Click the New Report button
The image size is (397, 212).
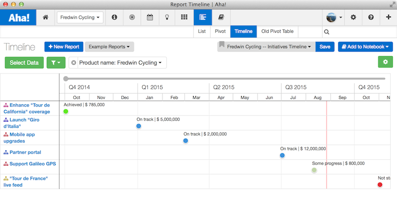(64, 46)
